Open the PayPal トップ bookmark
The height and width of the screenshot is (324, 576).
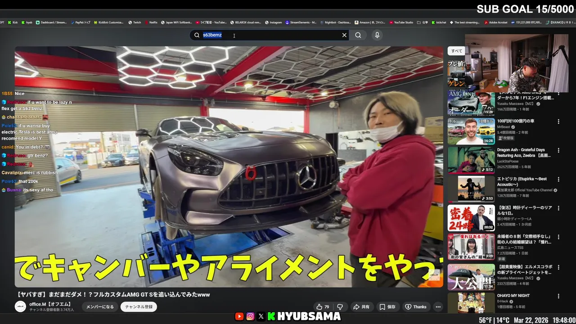click(x=80, y=22)
